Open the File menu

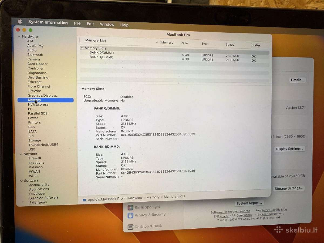point(77,23)
